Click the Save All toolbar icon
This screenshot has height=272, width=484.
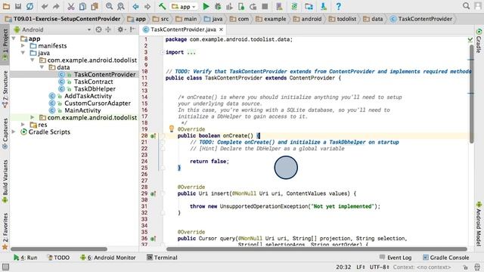tap(18, 6)
